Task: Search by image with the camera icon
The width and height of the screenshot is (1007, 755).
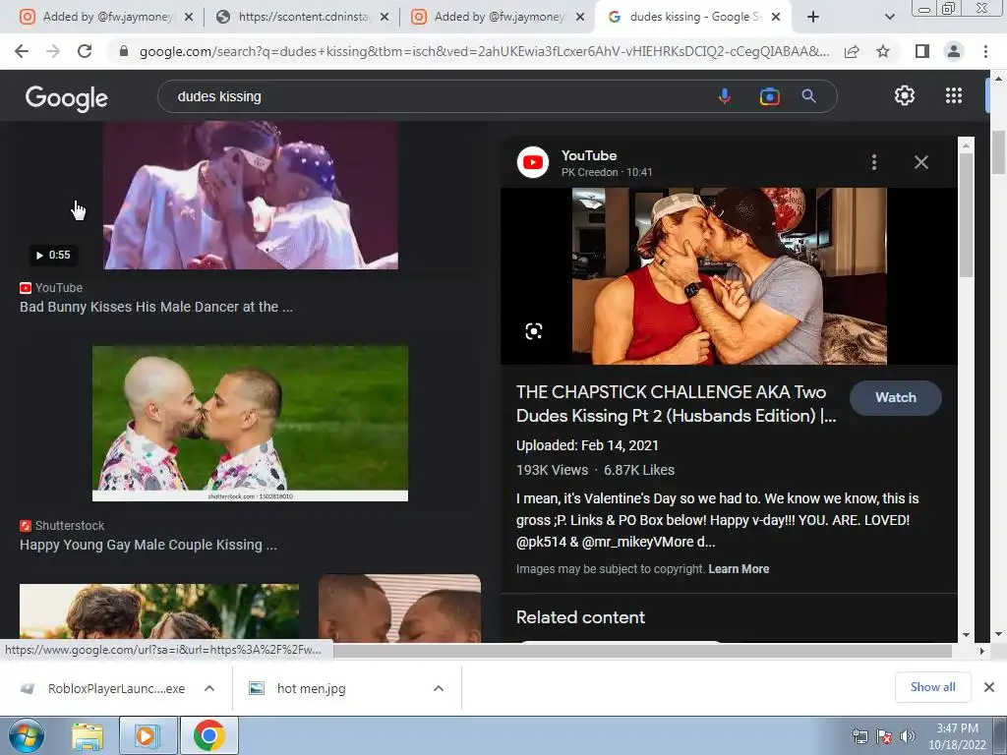Action: pos(769,96)
